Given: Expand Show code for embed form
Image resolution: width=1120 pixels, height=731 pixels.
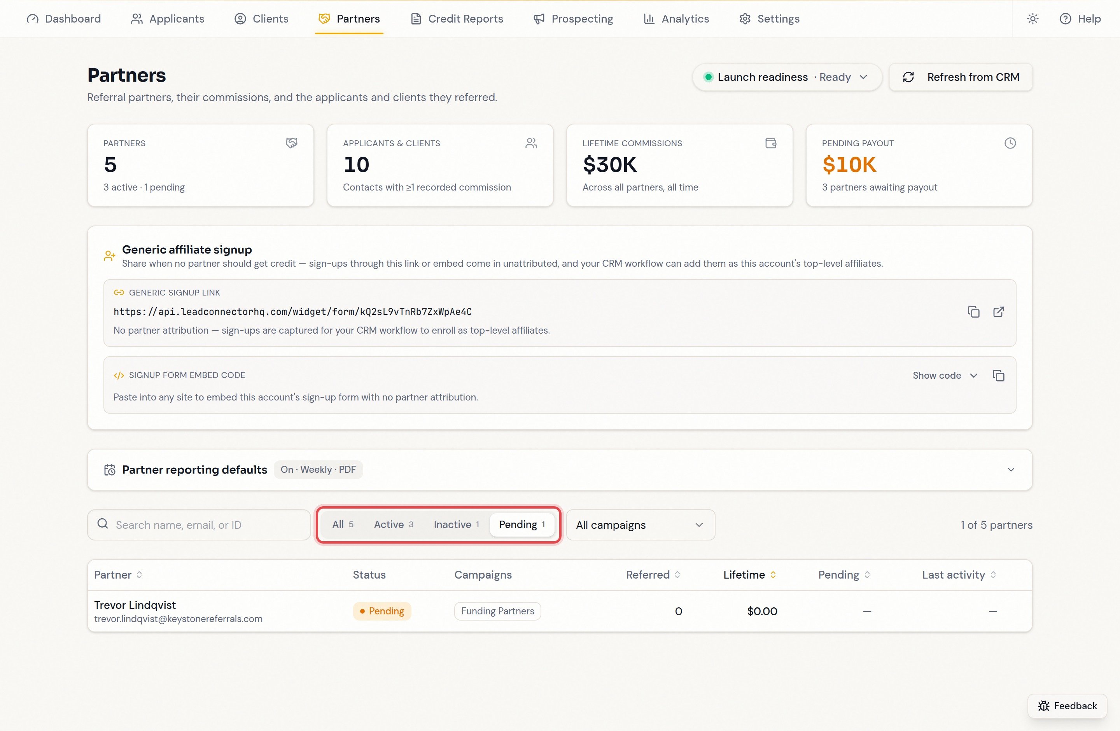Looking at the screenshot, I should point(945,375).
